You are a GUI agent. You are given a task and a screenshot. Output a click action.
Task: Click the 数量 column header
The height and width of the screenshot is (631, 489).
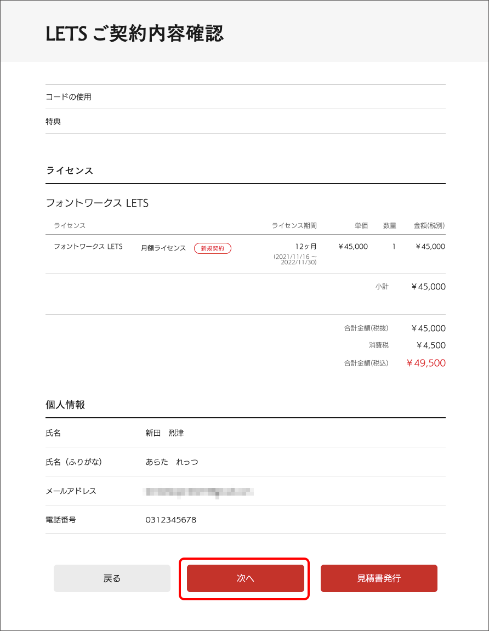tap(389, 226)
